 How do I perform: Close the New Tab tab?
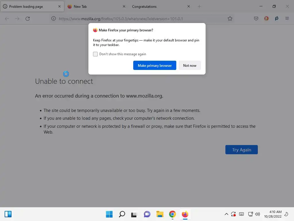124,6
